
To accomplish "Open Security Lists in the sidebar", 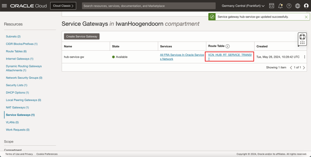I will click(16, 85).
